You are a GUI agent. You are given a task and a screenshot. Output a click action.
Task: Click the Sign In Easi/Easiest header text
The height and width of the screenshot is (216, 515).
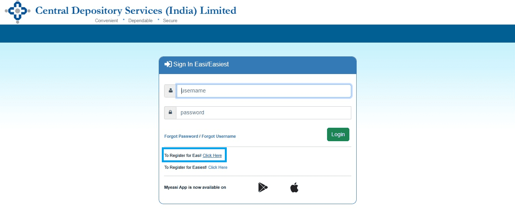tap(201, 64)
